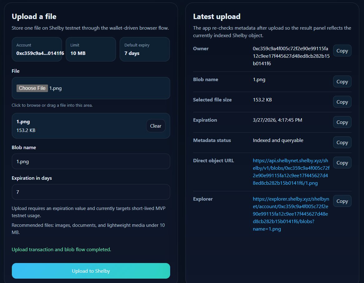Select the 153.2 KB size under 1.png
The width and height of the screenshot is (364, 283).
point(26,130)
